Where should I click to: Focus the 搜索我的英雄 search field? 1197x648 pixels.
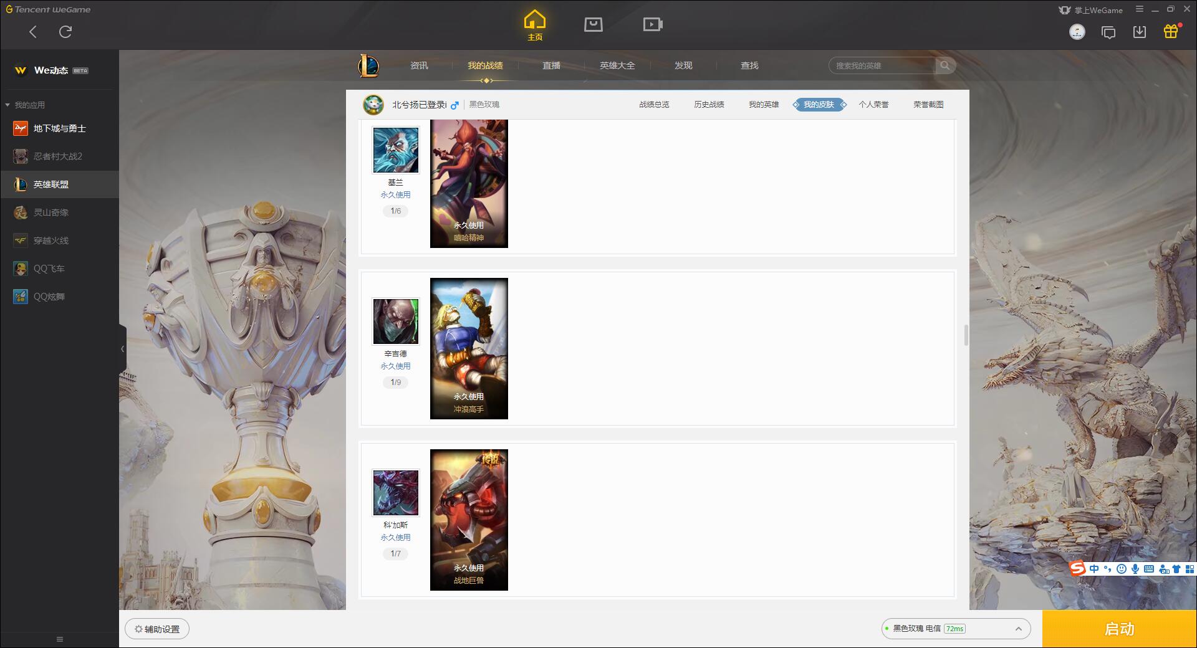[882, 65]
